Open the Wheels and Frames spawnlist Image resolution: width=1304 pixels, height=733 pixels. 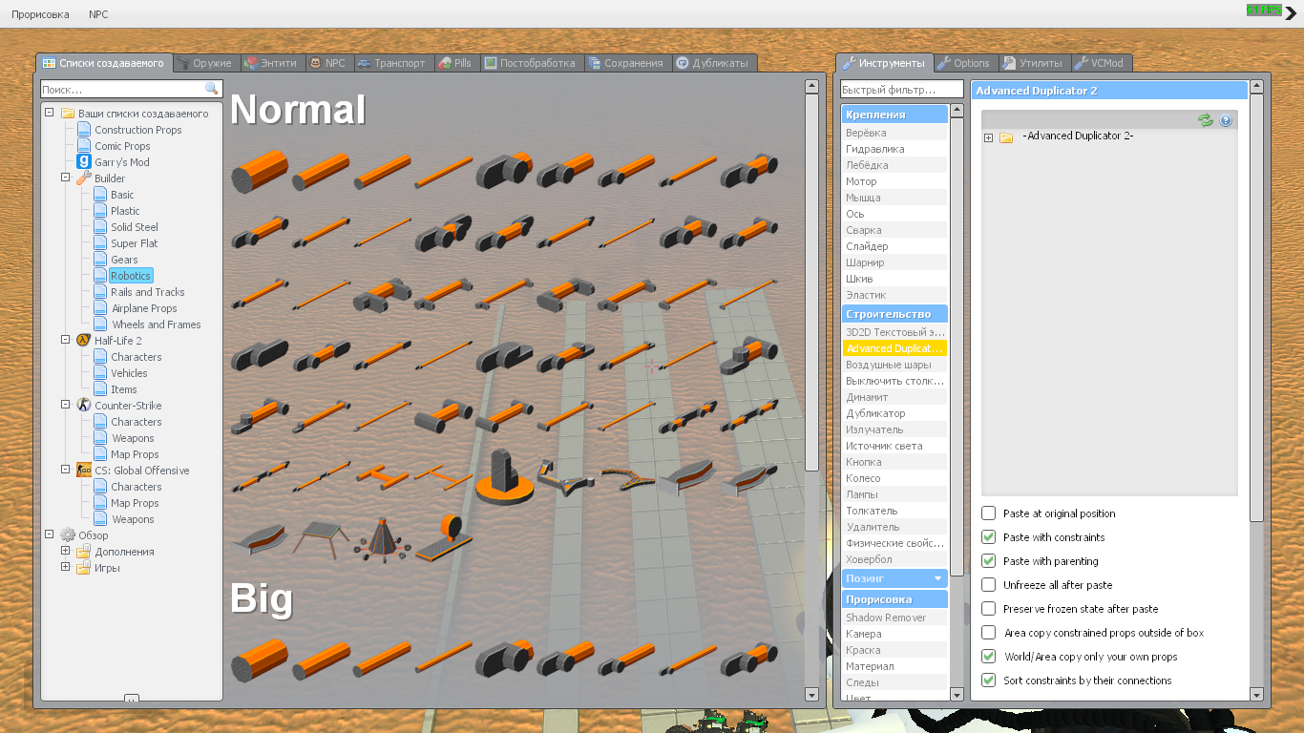tap(157, 325)
